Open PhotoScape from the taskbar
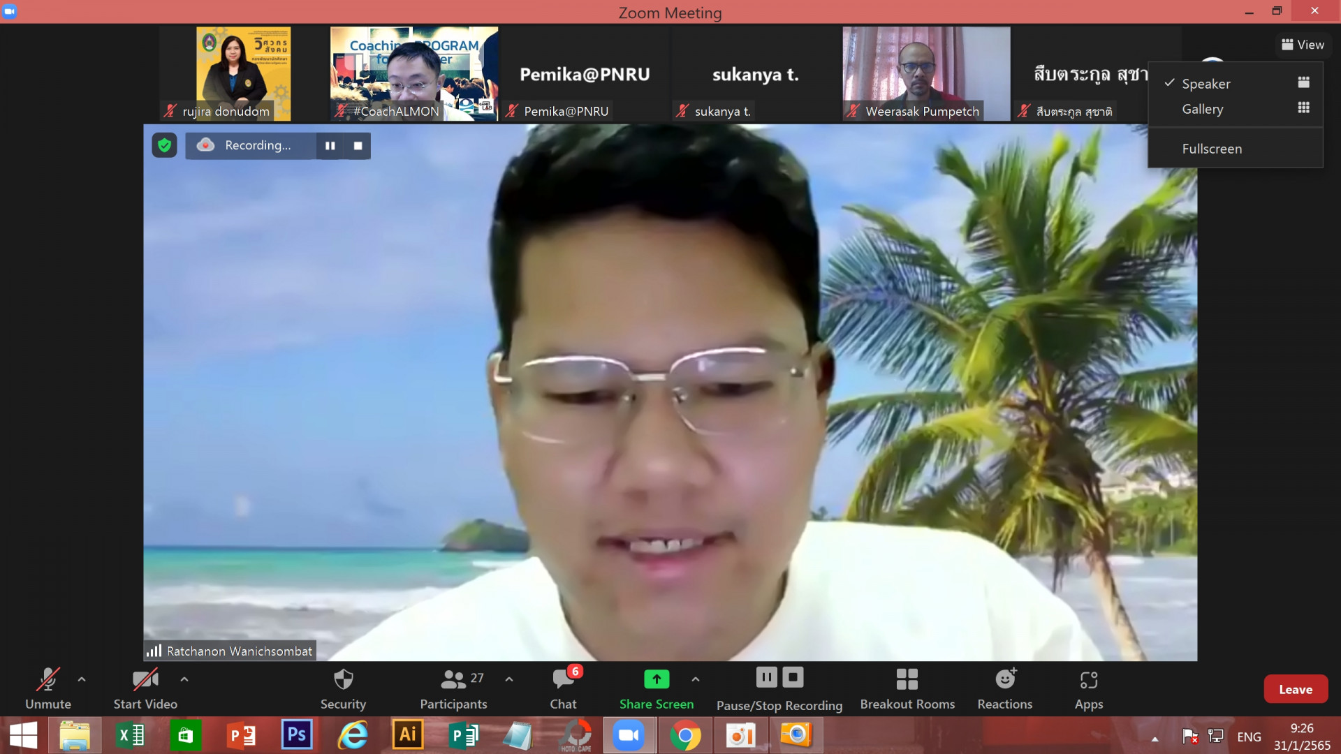The image size is (1341, 754). [576, 736]
